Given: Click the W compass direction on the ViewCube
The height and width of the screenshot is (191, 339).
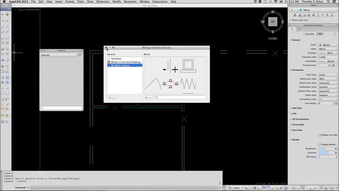Looking at the screenshot, I should point(263,22).
